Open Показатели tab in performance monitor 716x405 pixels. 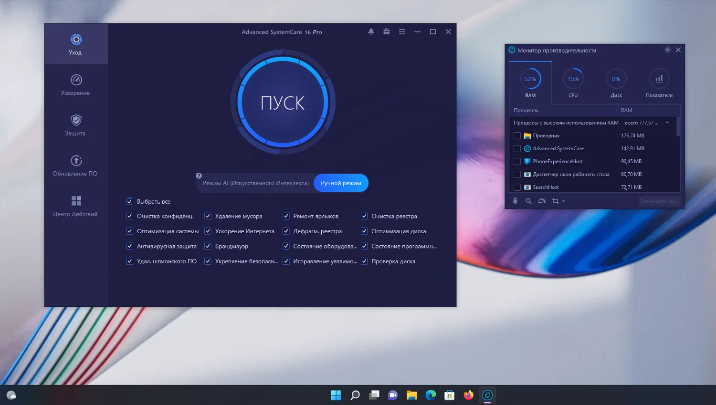pos(659,83)
